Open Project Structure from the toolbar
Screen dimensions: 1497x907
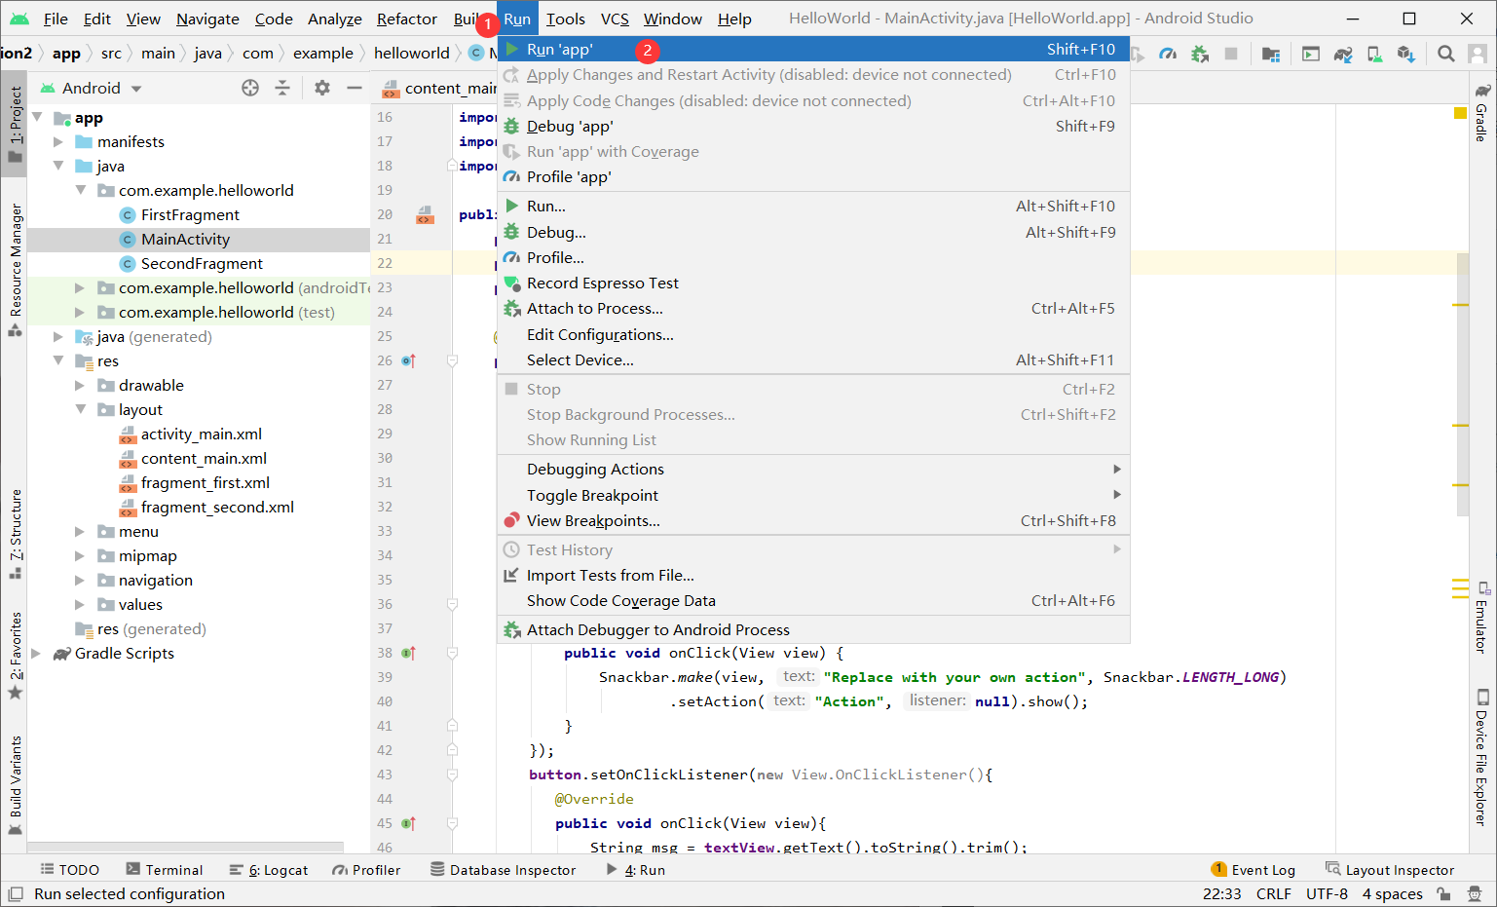tap(1271, 54)
